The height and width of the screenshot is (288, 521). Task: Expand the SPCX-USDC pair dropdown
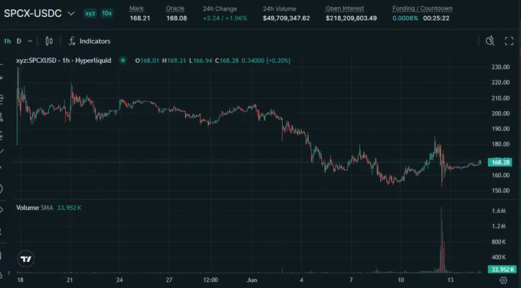click(70, 14)
